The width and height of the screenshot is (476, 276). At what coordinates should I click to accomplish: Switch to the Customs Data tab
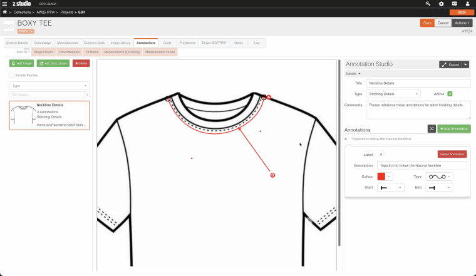tap(94, 43)
